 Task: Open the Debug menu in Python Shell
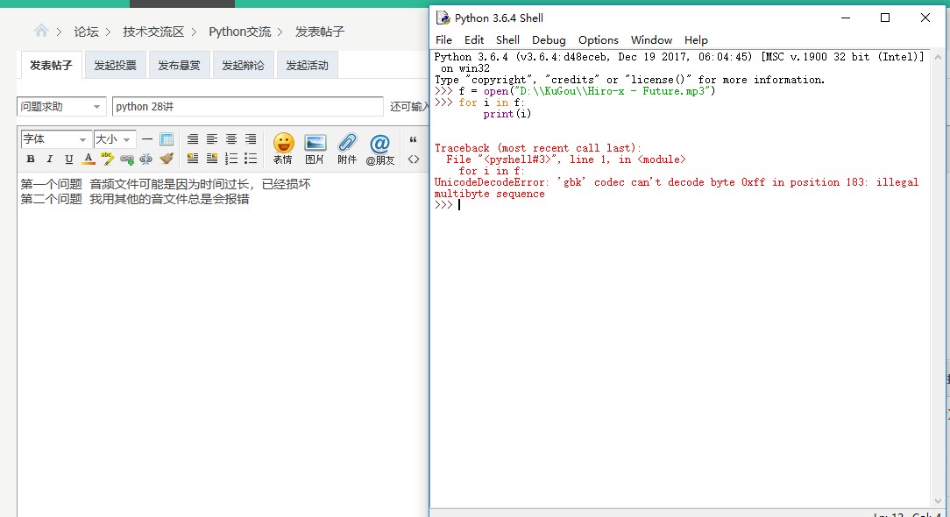click(549, 40)
